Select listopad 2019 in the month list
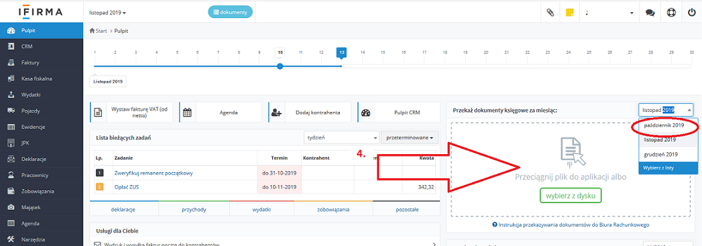The image size is (702, 246). [x=660, y=139]
